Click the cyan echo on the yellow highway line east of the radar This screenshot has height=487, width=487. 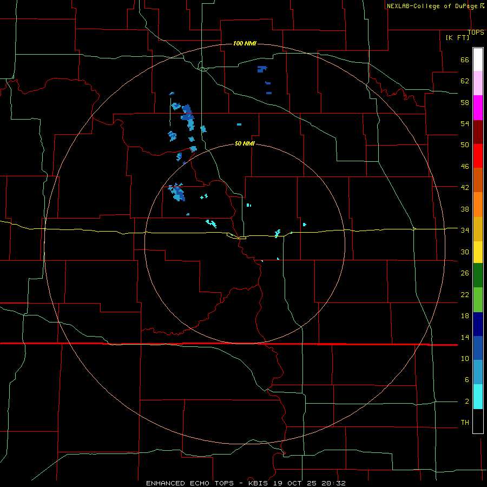point(278,234)
